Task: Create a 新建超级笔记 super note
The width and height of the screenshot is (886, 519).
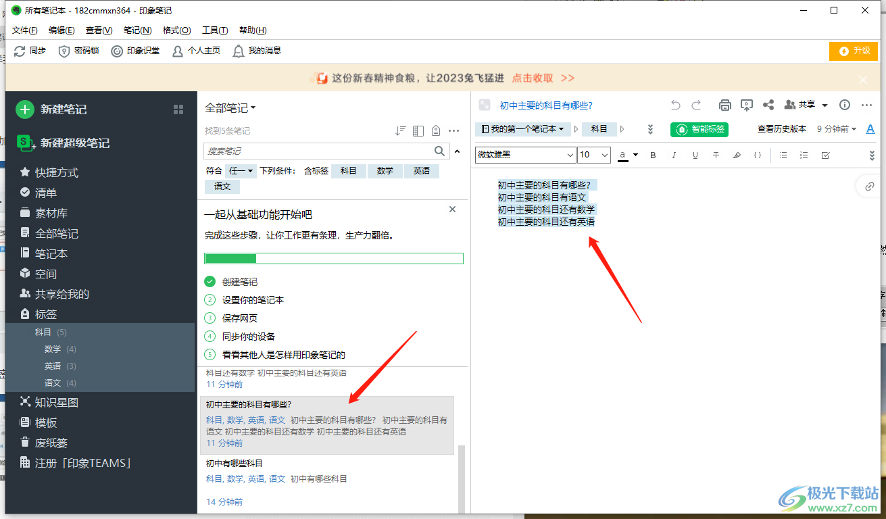Action: pos(63,143)
